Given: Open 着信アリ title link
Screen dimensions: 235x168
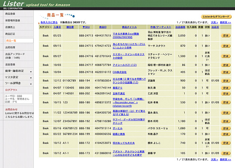Looking at the screenshot, I should 117,88.
